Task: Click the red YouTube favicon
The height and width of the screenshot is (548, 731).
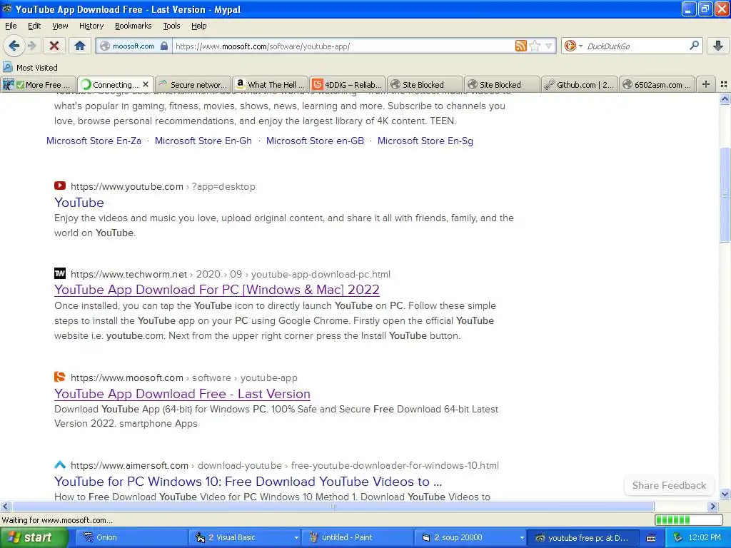Action: tap(60, 186)
